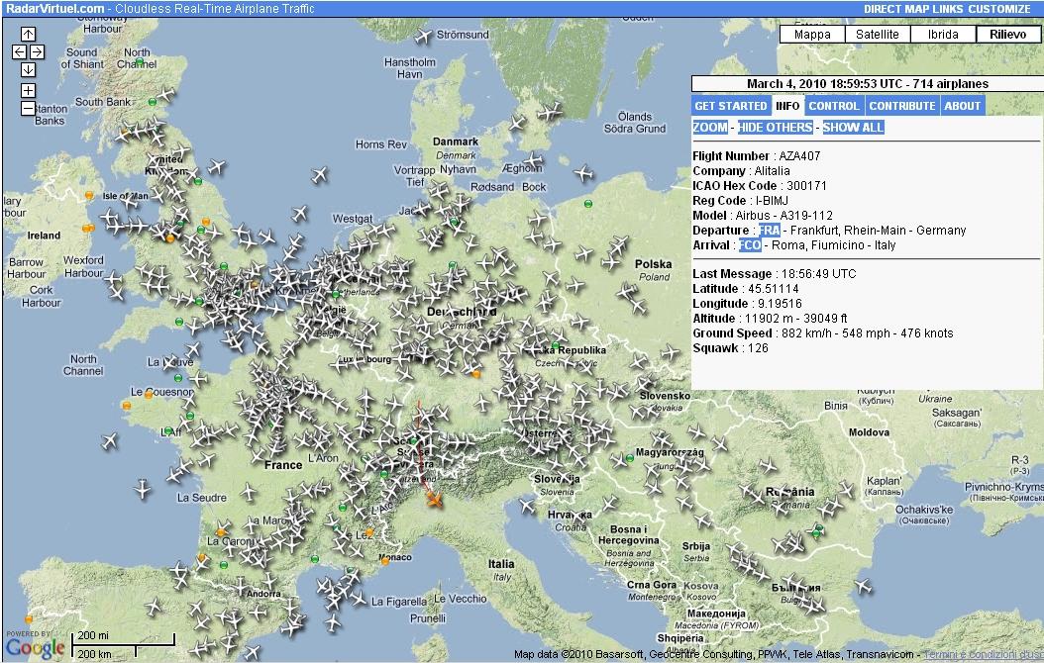Pan the map up with arrow button

click(28, 34)
